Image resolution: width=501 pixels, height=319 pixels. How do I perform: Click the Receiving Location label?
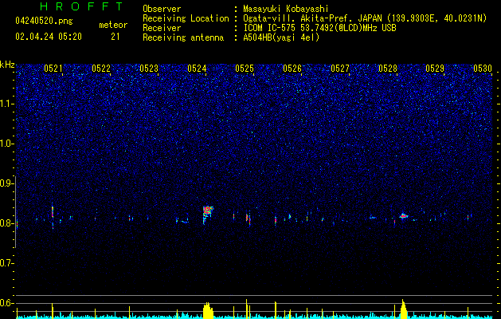pos(186,18)
